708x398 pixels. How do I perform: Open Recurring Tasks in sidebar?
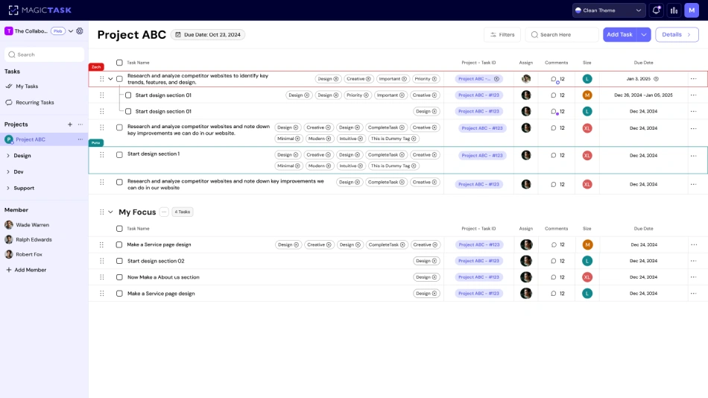pyautogui.click(x=34, y=103)
